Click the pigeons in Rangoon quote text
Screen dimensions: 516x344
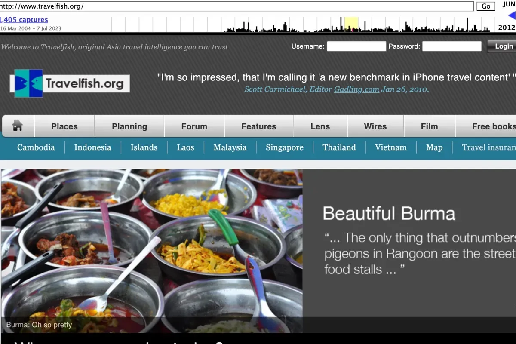419,254
